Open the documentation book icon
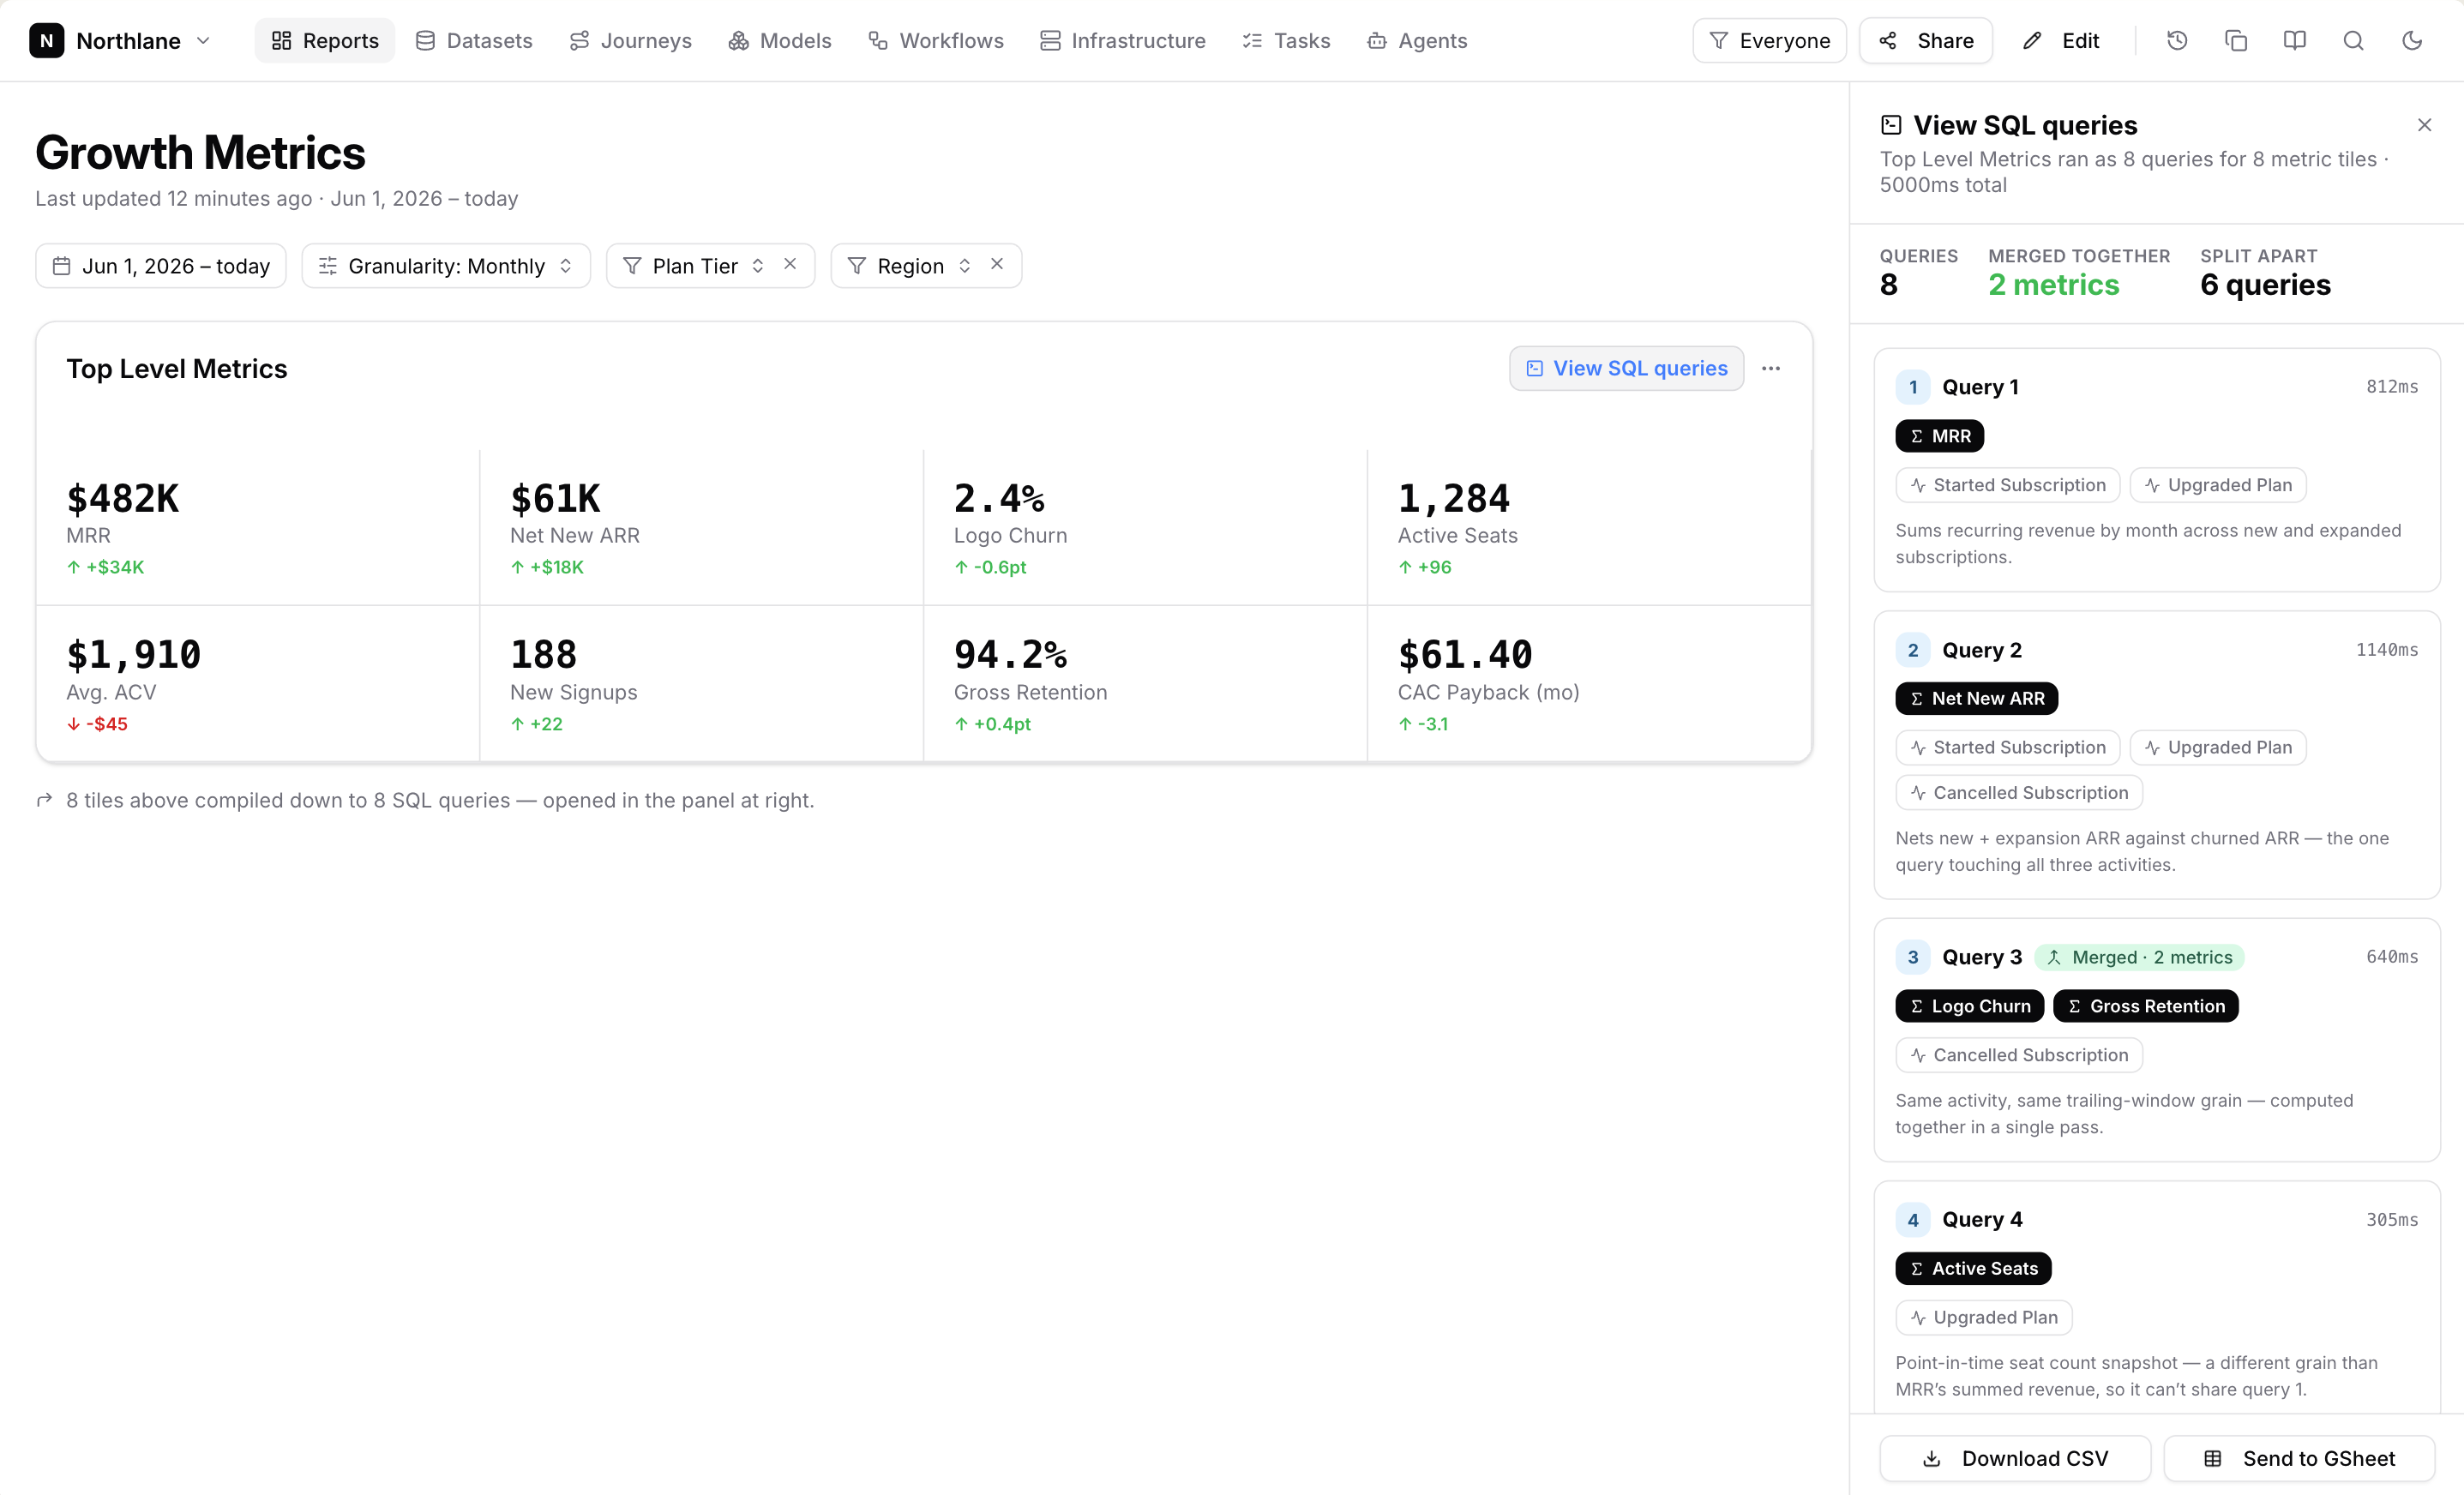2464x1495 pixels. point(2295,41)
